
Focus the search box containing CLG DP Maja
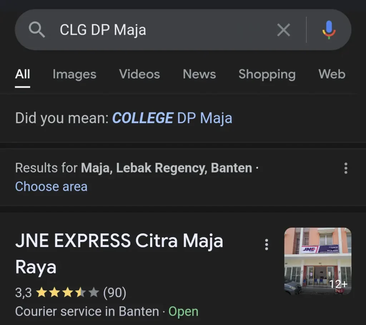[161, 30]
